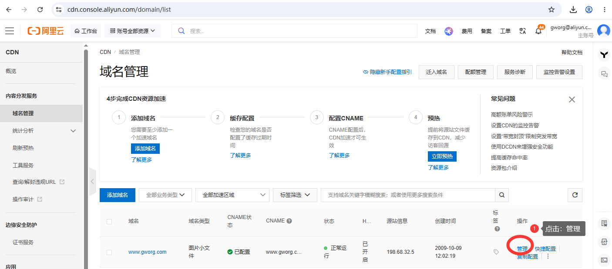612x269 pixels.
Task: Open the 帮助文档 help link
Action: click(572, 52)
